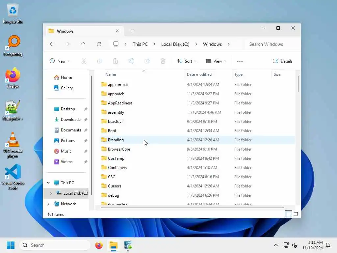Click the horizontal scrollbar of file list

(x=192, y=208)
